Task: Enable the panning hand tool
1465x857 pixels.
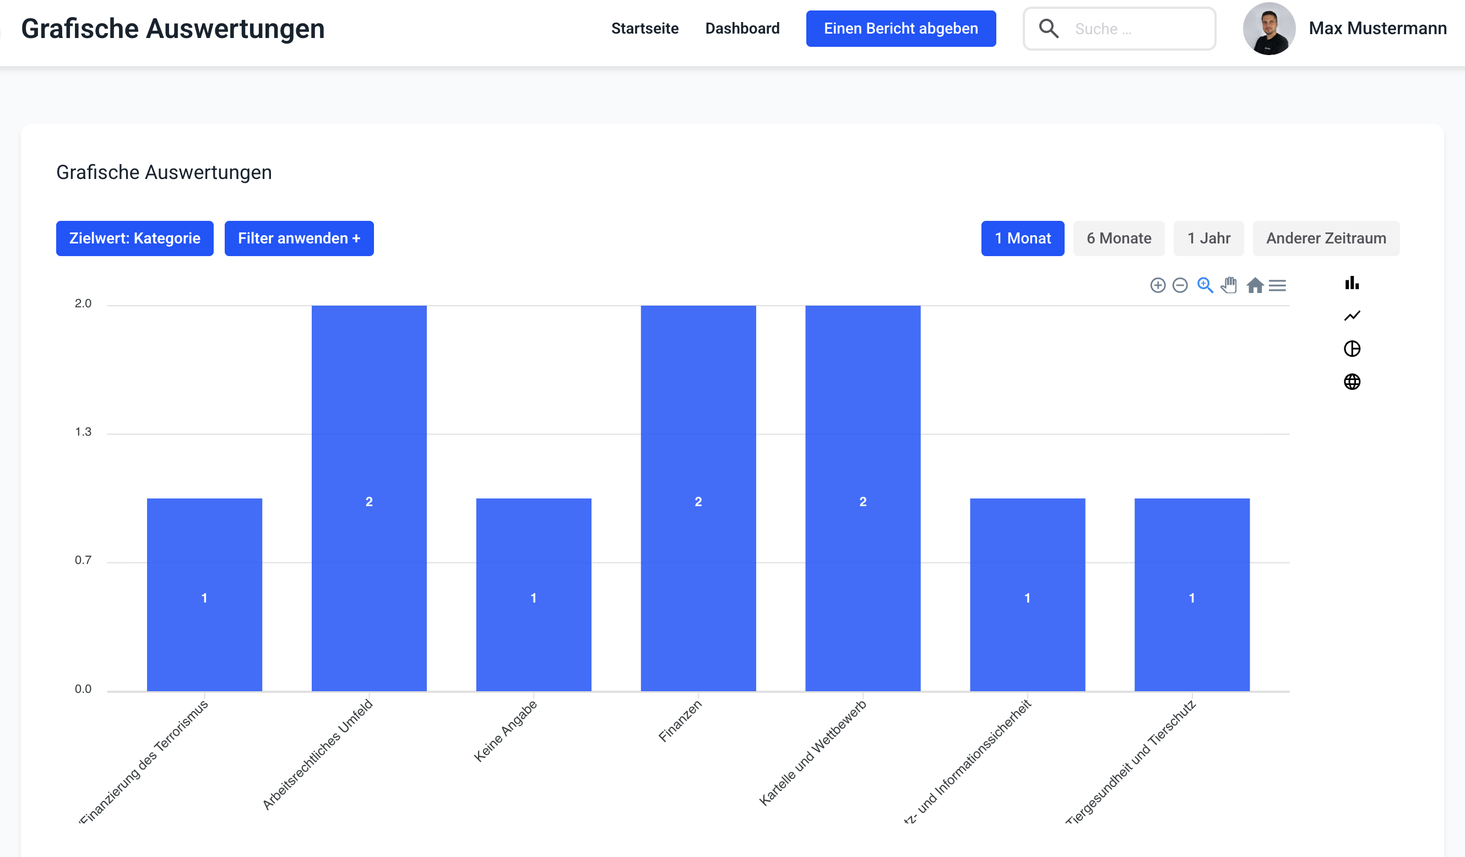Action: click(x=1229, y=285)
